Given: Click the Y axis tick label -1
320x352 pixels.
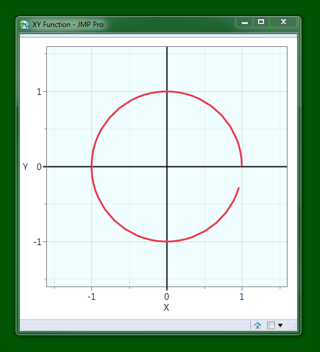Looking at the screenshot, I should click(37, 242).
